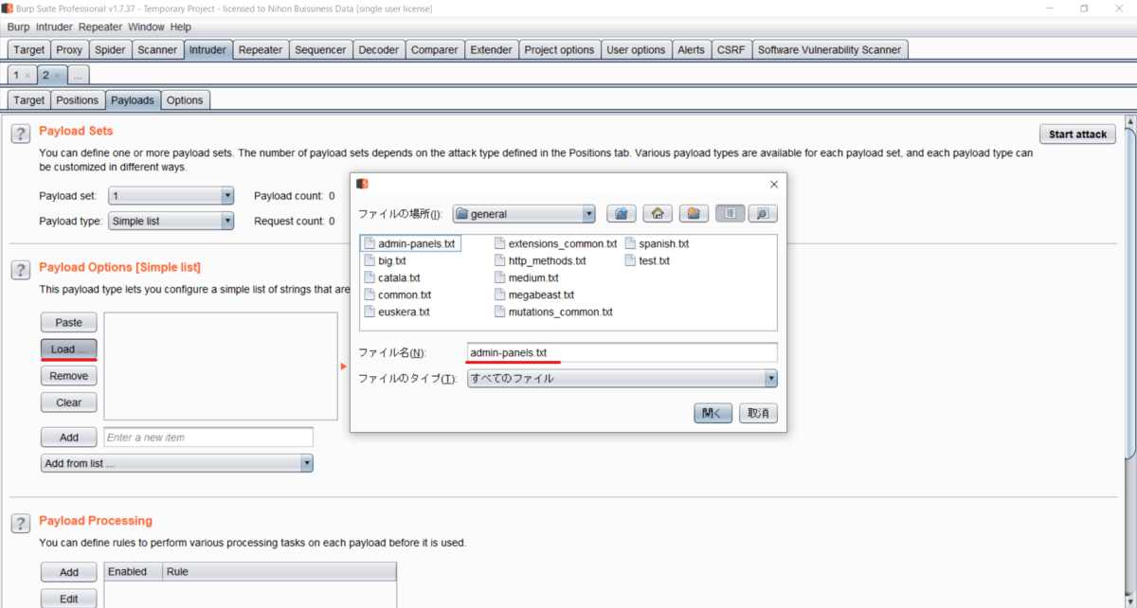Select the big.txt file

pyautogui.click(x=385, y=260)
